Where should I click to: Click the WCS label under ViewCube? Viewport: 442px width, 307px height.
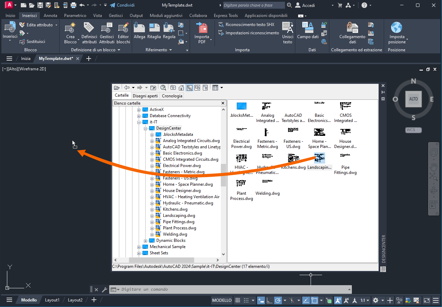[x=413, y=130]
